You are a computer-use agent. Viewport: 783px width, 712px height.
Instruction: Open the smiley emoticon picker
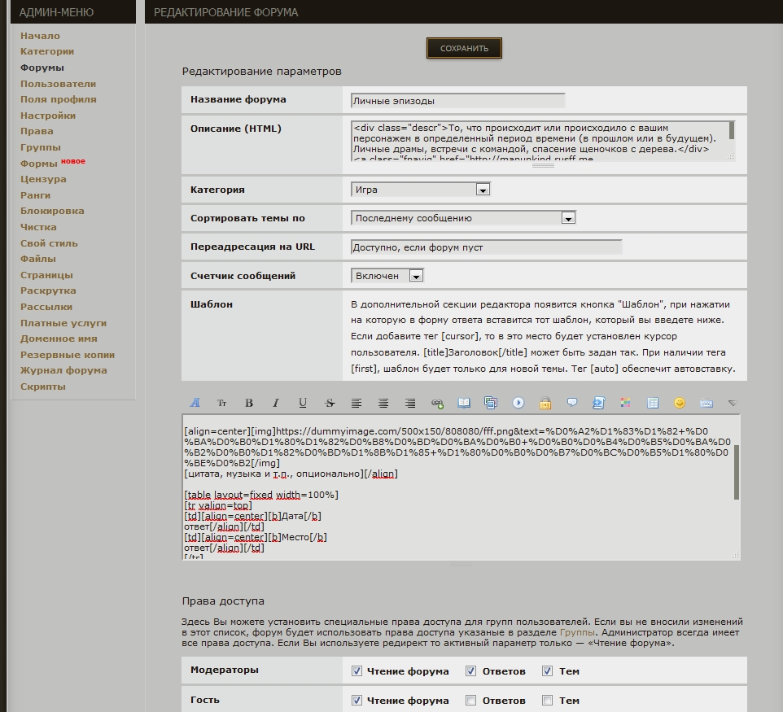tap(680, 403)
